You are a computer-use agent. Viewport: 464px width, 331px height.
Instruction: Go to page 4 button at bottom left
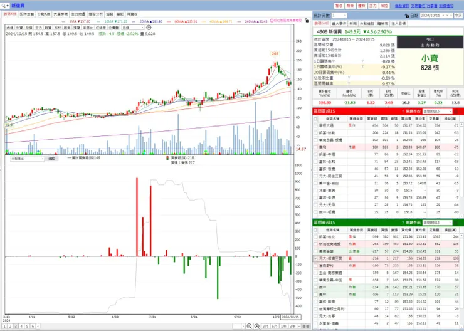21,326
